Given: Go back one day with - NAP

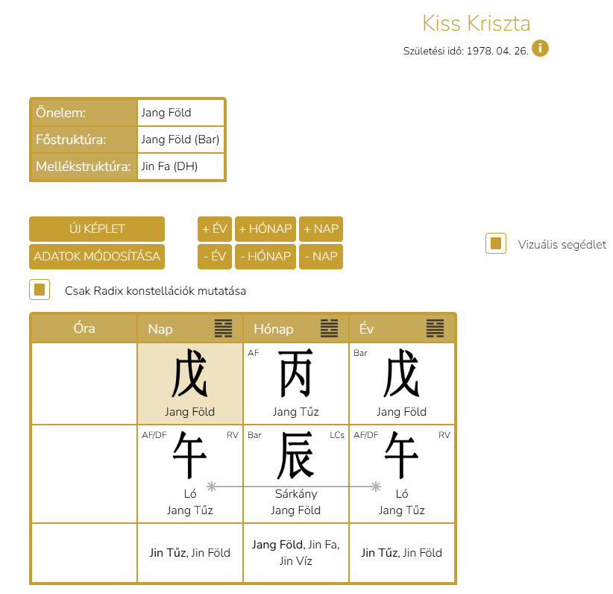Looking at the screenshot, I should coord(321,257).
